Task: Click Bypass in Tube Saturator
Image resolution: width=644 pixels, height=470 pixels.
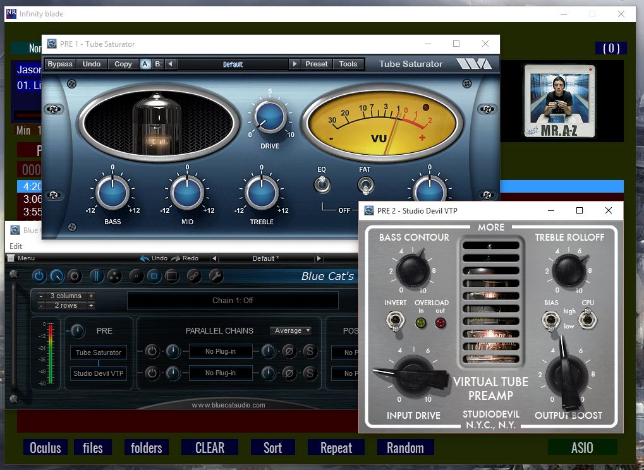Action: click(60, 64)
